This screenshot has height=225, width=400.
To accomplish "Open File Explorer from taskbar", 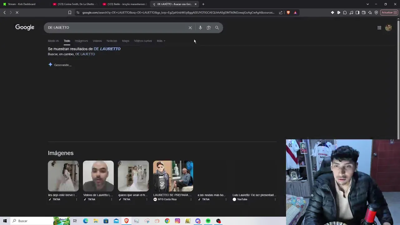I will point(96,221).
